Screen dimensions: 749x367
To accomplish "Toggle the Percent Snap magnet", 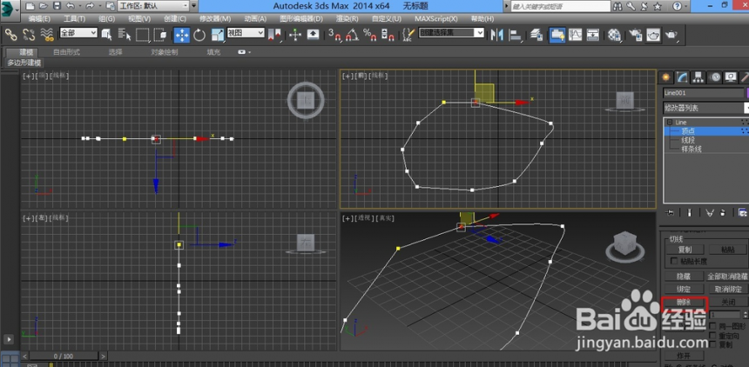I will pyautogui.click(x=370, y=35).
